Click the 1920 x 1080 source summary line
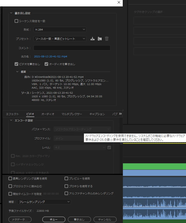Image resolution: width=186 pixels, height=223 pixels. 67,97
